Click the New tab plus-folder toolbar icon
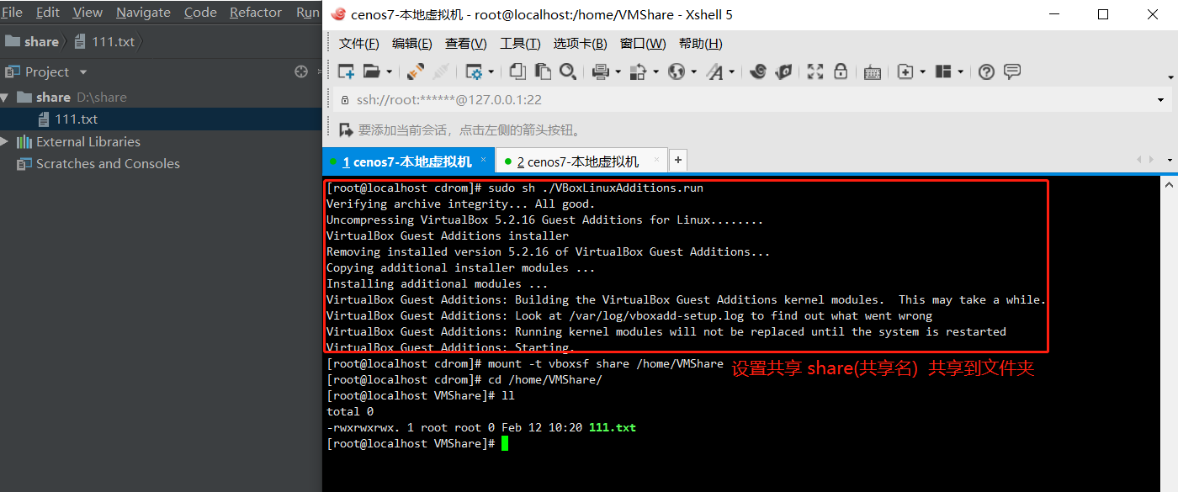The image size is (1178, 492). pos(905,71)
